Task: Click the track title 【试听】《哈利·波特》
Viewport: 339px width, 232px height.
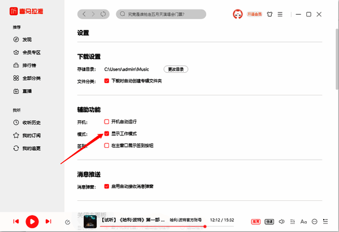Action: 133,220
